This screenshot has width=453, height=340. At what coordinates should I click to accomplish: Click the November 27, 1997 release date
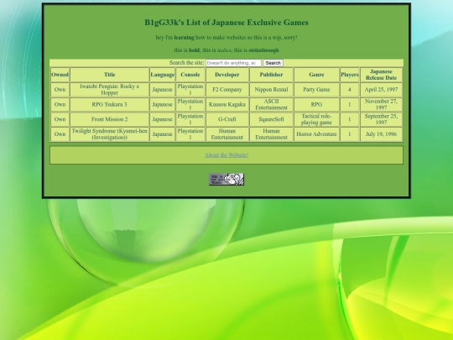[x=381, y=104]
